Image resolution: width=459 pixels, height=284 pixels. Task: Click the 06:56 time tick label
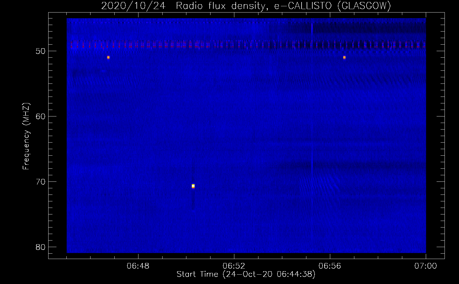point(330,266)
